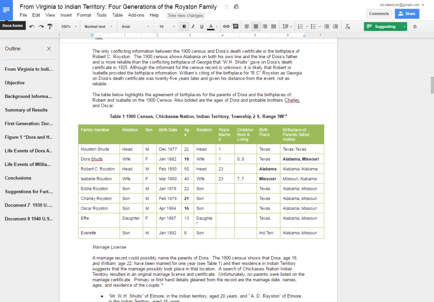Image resolution: width=434 pixels, height=302 pixels.
Task: Open the File menu
Action: (x=23, y=15)
